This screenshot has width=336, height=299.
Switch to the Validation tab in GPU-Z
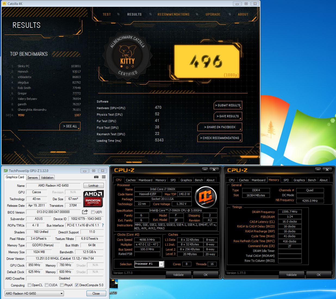coord(47,178)
